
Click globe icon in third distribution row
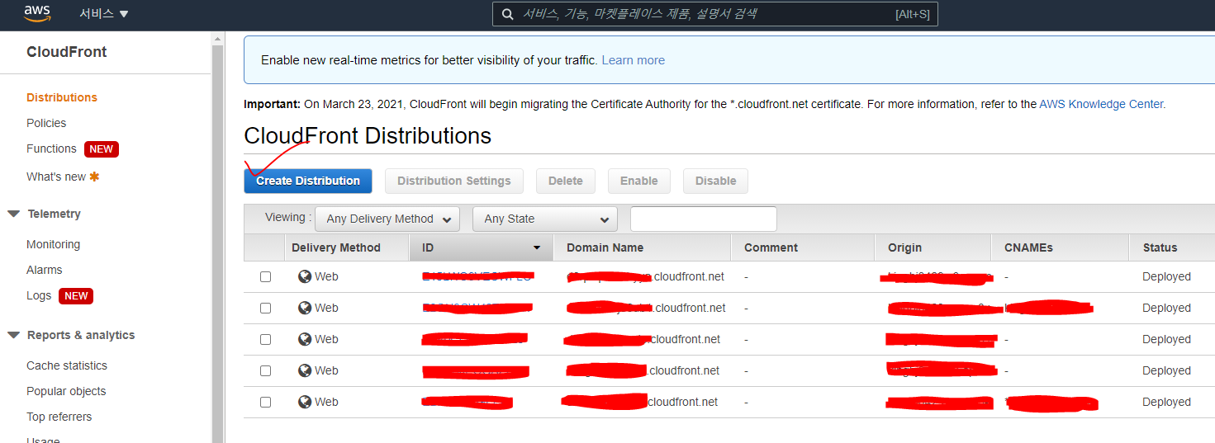click(x=305, y=339)
